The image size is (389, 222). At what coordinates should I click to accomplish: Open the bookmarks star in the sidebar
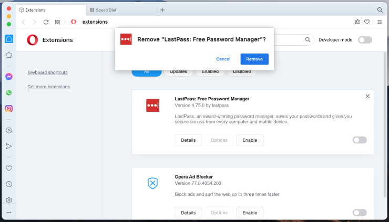coord(9,55)
